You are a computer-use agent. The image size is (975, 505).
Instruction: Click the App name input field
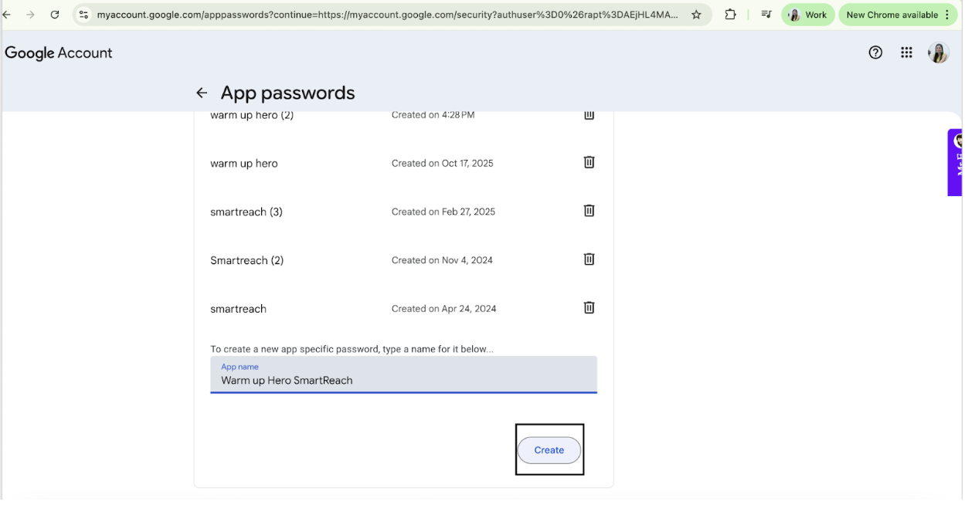pyautogui.click(x=403, y=375)
